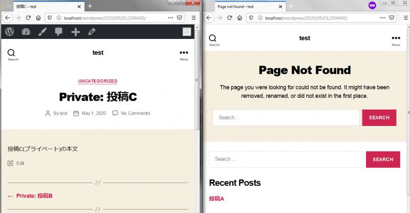Open the Comments bubble icon in admin bar
This screenshot has height=213, width=410.
point(59,32)
